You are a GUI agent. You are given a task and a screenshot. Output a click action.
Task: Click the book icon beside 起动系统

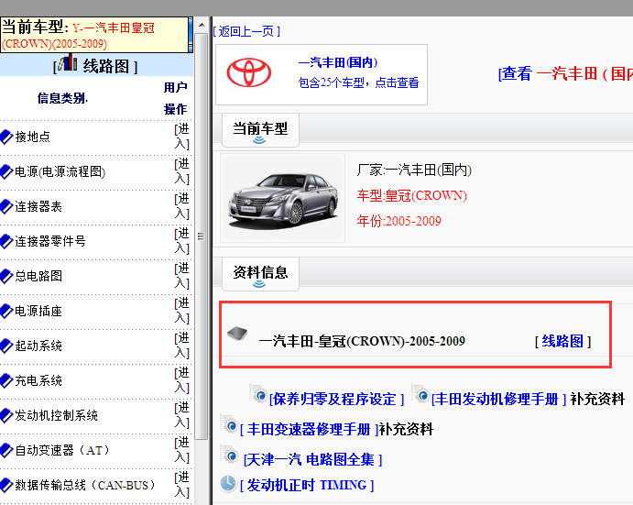click(6, 346)
